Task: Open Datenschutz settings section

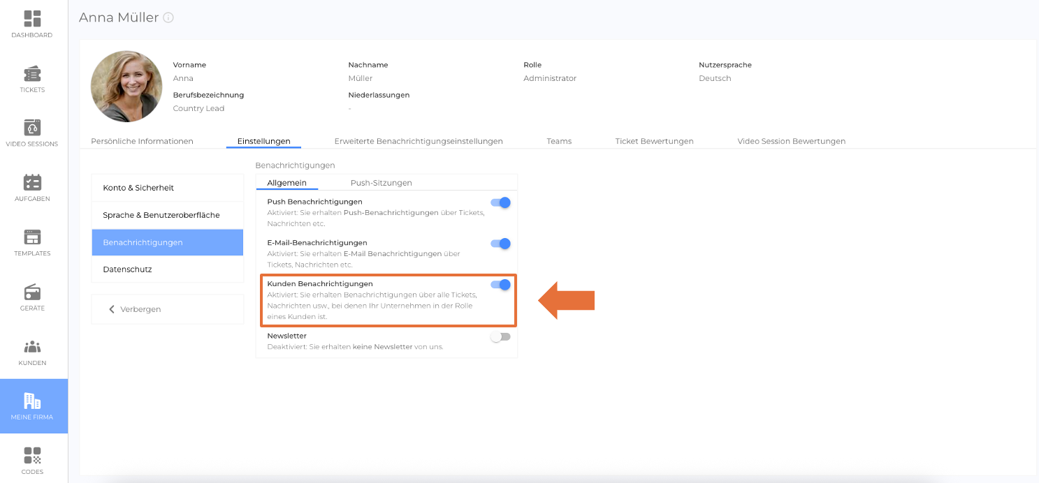Action: (127, 269)
